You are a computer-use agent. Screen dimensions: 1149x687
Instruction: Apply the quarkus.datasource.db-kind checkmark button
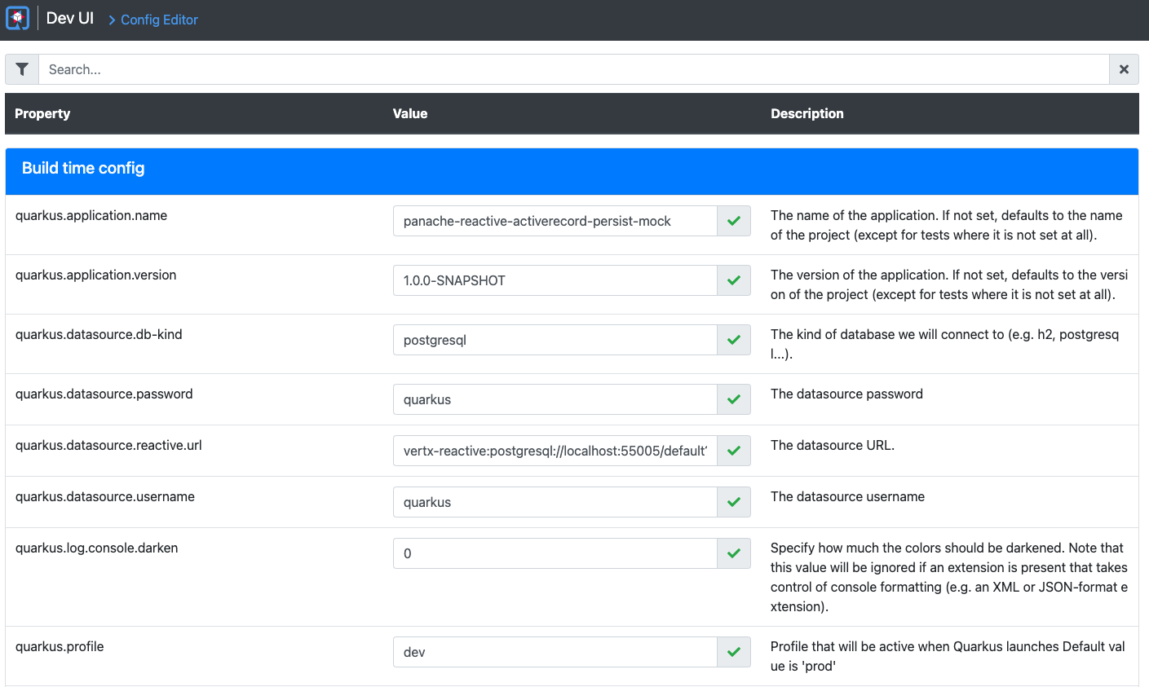click(x=734, y=340)
